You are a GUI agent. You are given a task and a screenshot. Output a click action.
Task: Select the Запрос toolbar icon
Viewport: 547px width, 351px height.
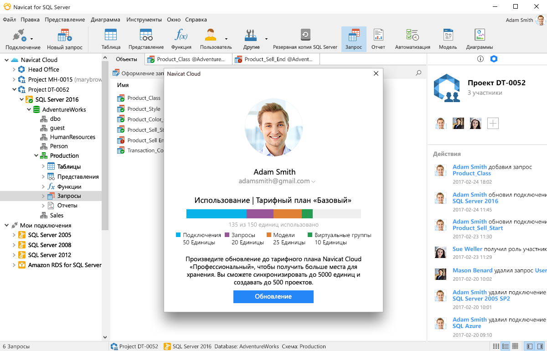(x=354, y=39)
